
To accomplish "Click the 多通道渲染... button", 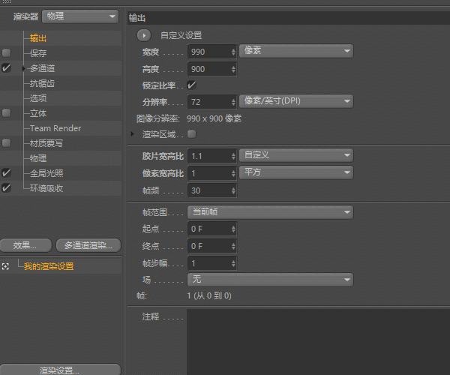I will (88, 245).
